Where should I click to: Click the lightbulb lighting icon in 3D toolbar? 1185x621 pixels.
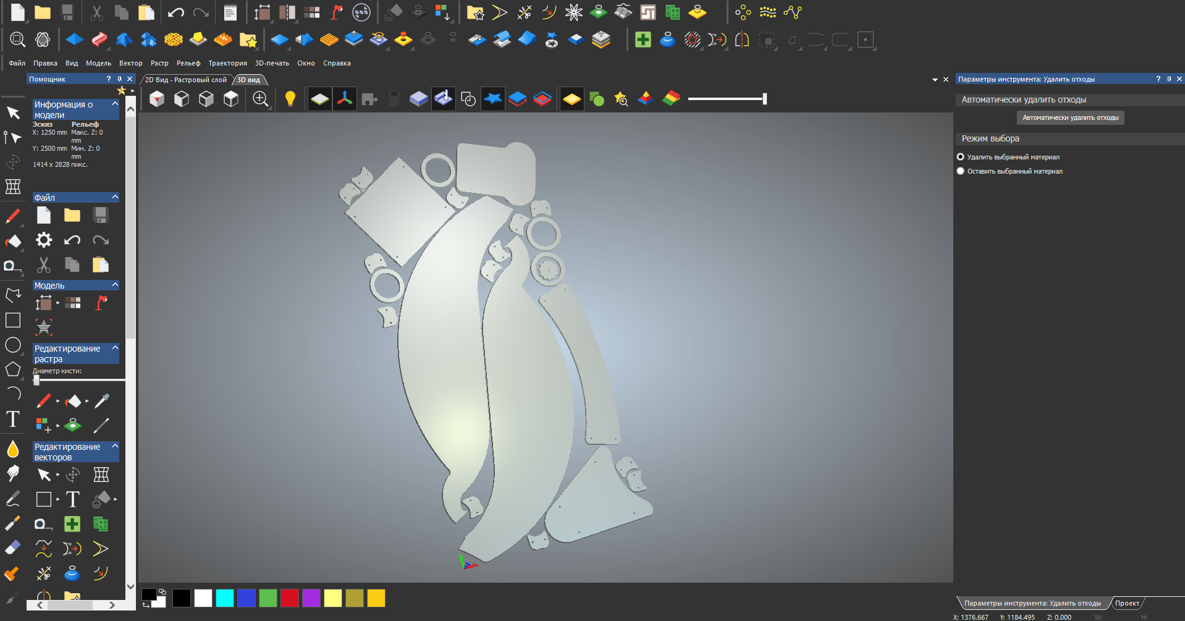tap(290, 99)
